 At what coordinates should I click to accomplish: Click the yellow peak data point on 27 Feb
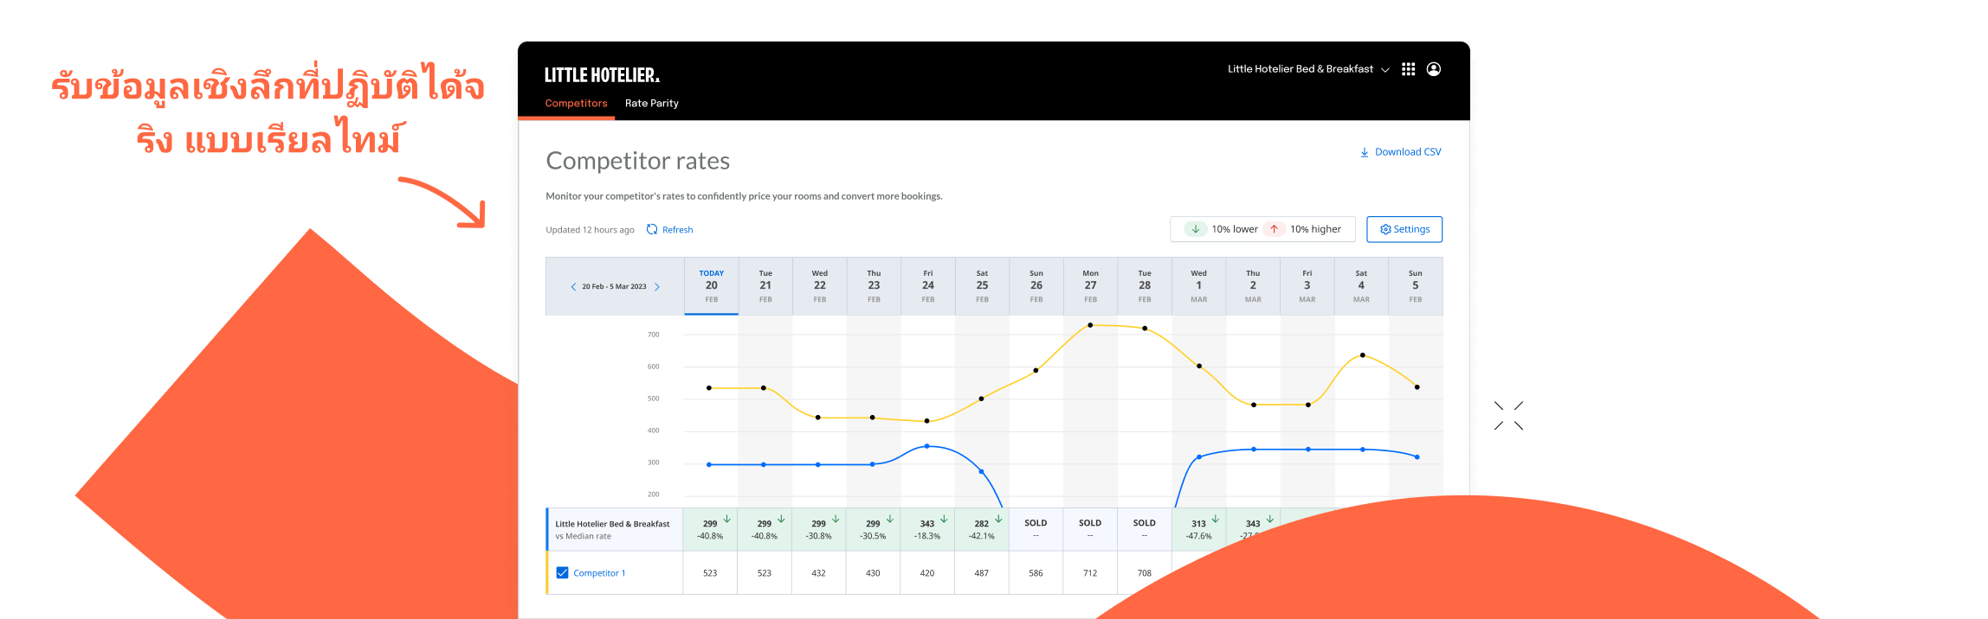pyautogui.click(x=1090, y=325)
